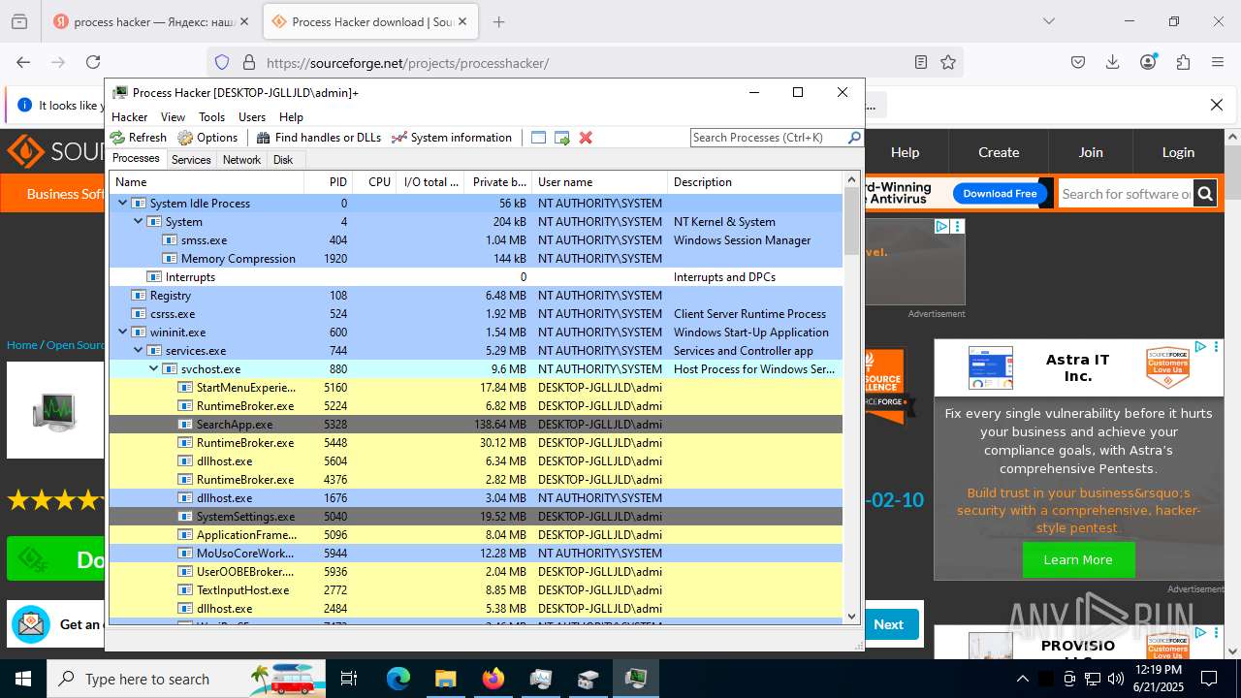The width and height of the screenshot is (1241, 698).
Task: Switch to the Services tab
Action: 191,160
